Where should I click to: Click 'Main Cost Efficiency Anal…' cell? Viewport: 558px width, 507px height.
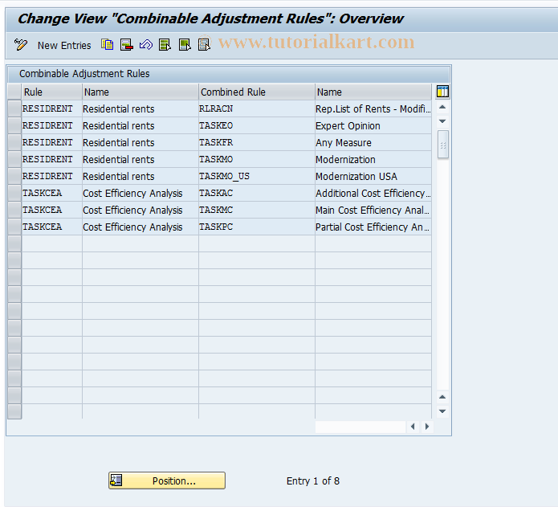(x=373, y=210)
